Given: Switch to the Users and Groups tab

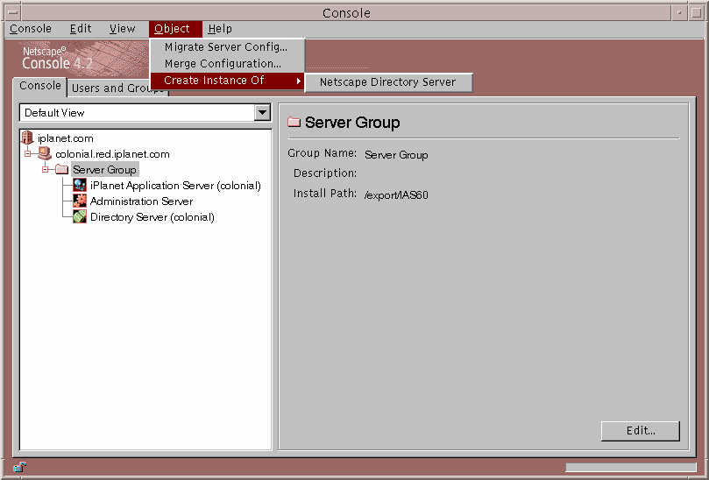Looking at the screenshot, I should [x=117, y=88].
